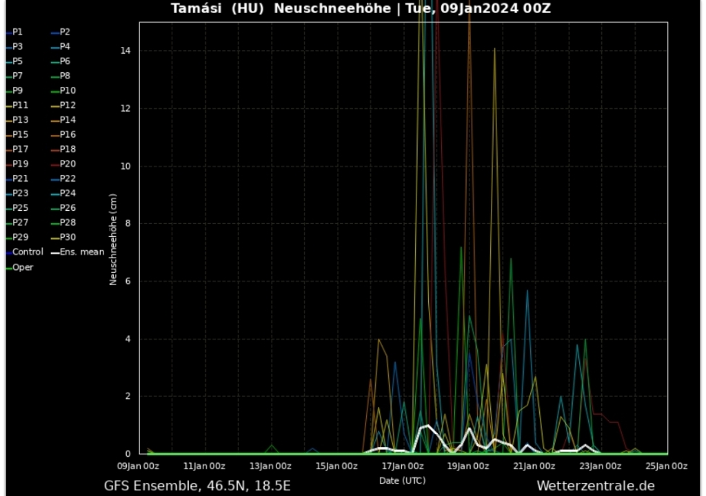Click the Date (UTC) axis title

(403, 480)
